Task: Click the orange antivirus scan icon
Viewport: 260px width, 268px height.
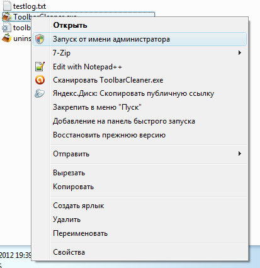Action: [40, 80]
